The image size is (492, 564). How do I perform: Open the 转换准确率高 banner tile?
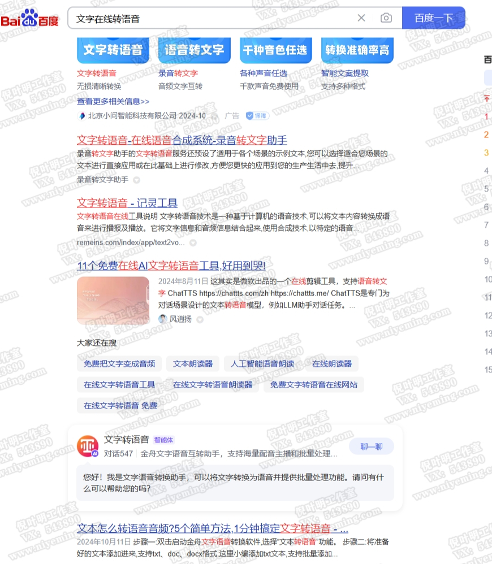[x=357, y=50]
